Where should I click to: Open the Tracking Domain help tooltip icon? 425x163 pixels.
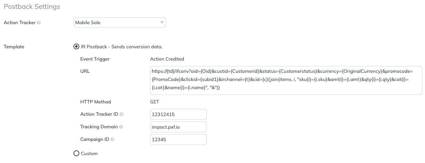(121, 127)
